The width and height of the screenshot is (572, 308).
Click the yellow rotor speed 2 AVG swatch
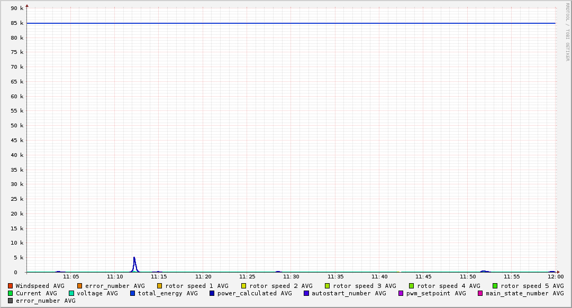(244, 286)
